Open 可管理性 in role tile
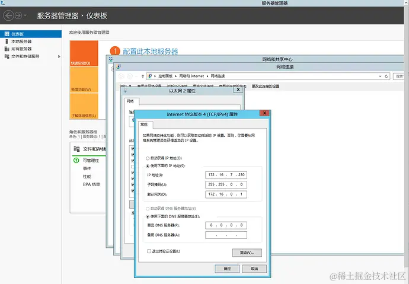The height and width of the screenshot is (284, 409). pos(91,161)
